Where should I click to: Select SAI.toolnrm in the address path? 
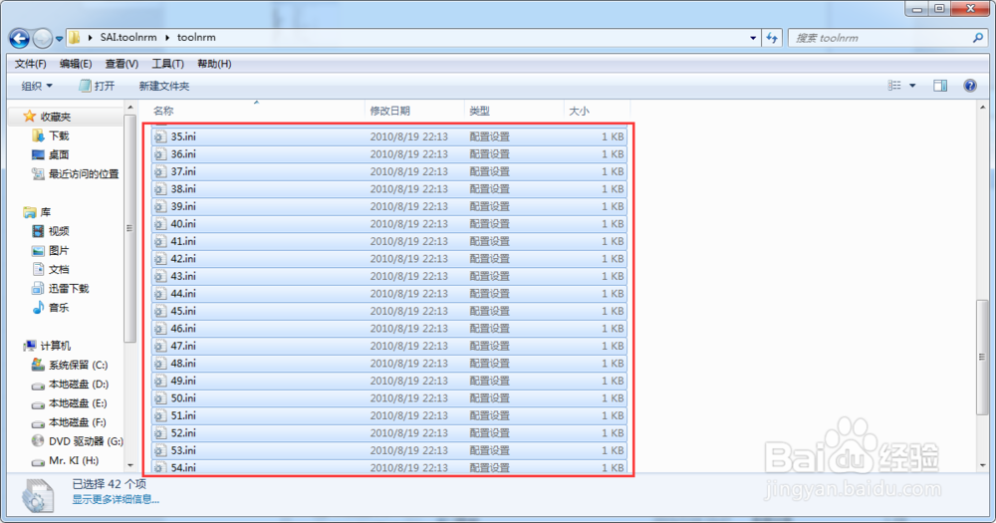128,38
